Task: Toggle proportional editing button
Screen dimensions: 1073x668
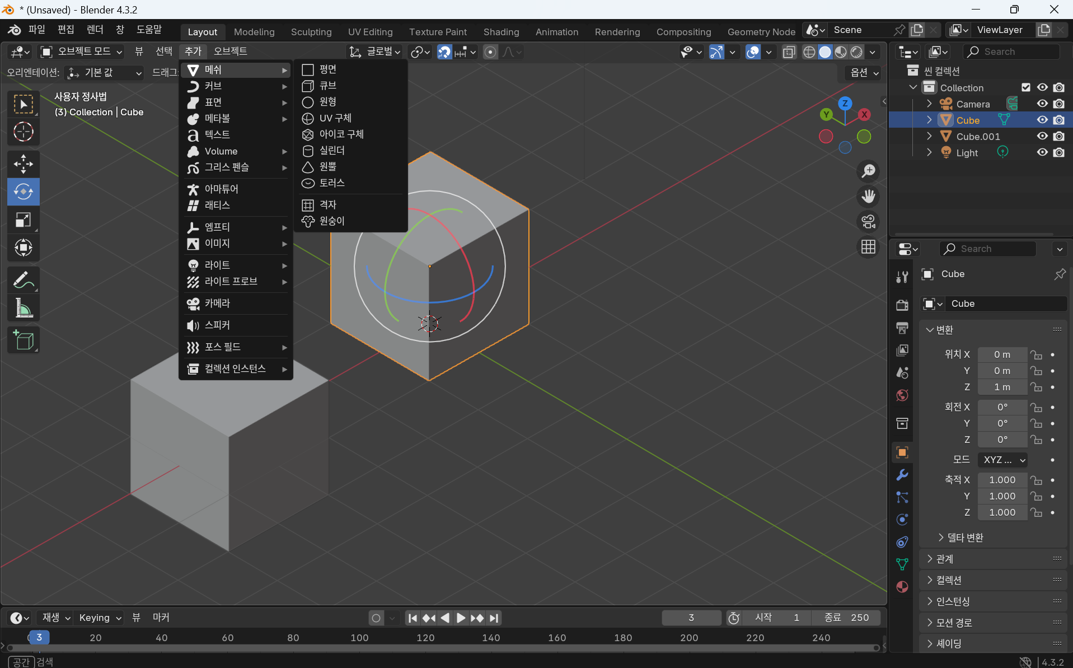Action: [490, 52]
